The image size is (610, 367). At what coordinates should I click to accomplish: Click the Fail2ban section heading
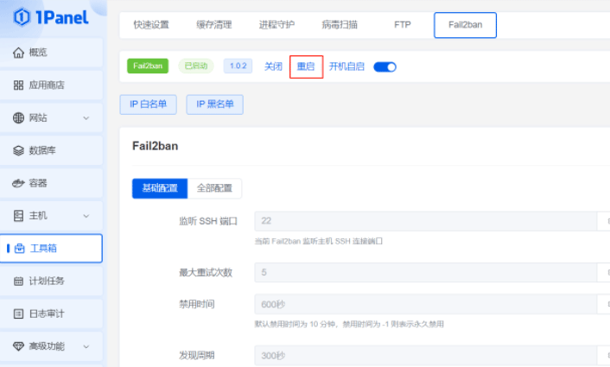coord(156,146)
